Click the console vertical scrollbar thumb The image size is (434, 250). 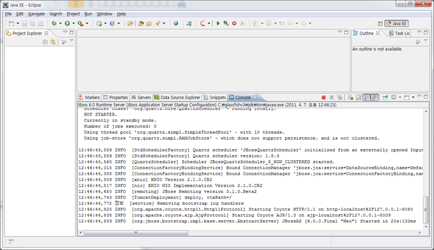(426, 210)
